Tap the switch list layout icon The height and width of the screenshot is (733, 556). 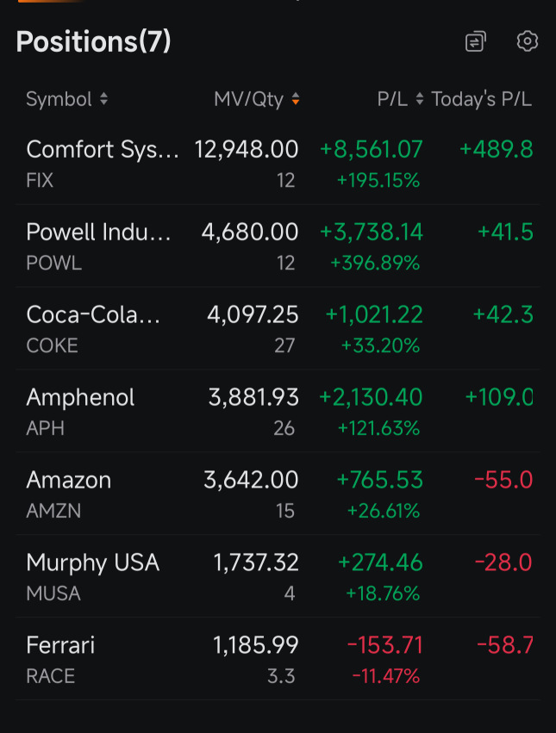tap(476, 41)
